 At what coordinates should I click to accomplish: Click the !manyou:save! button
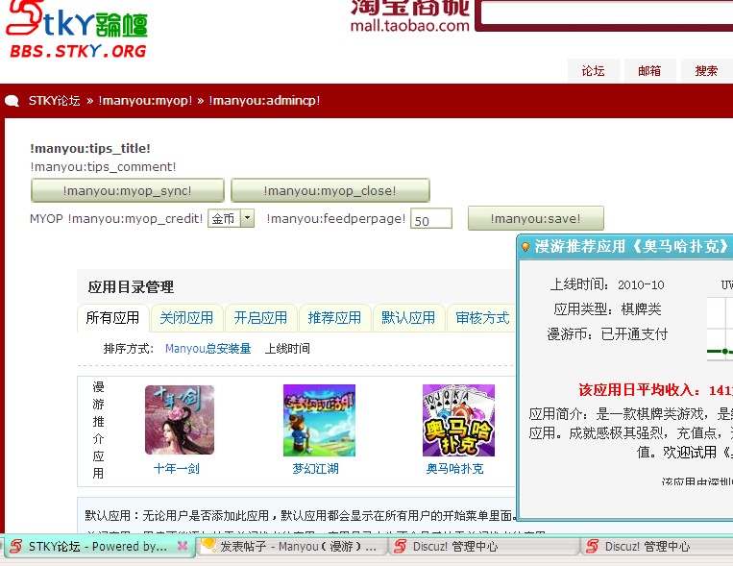(536, 218)
